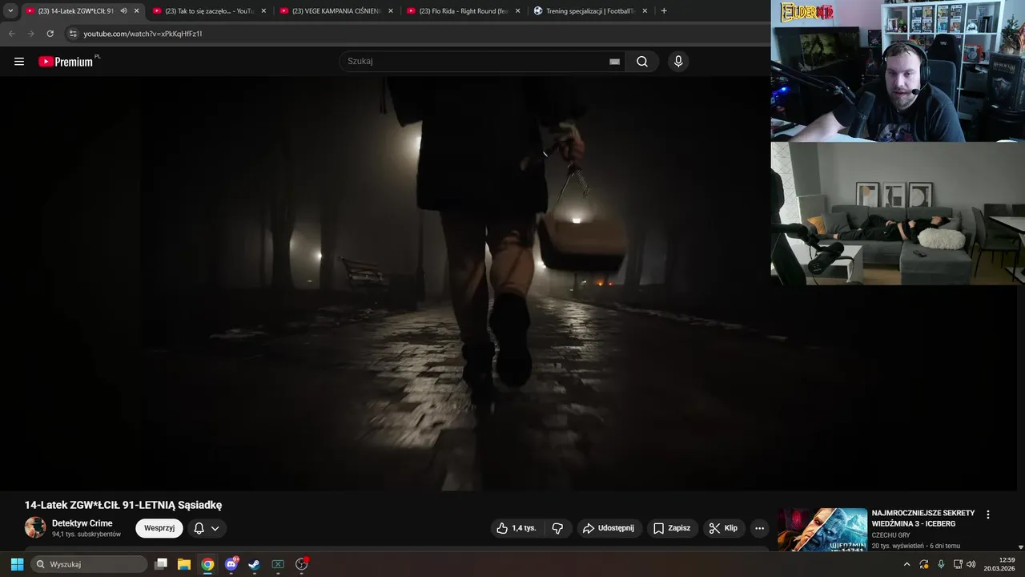Go back with browser back arrow
The image size is (1025, 577).
click(11, 34)
